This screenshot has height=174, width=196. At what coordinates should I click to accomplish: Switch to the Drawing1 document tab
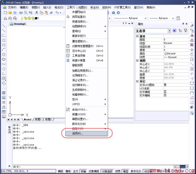[x=18, y=24]
